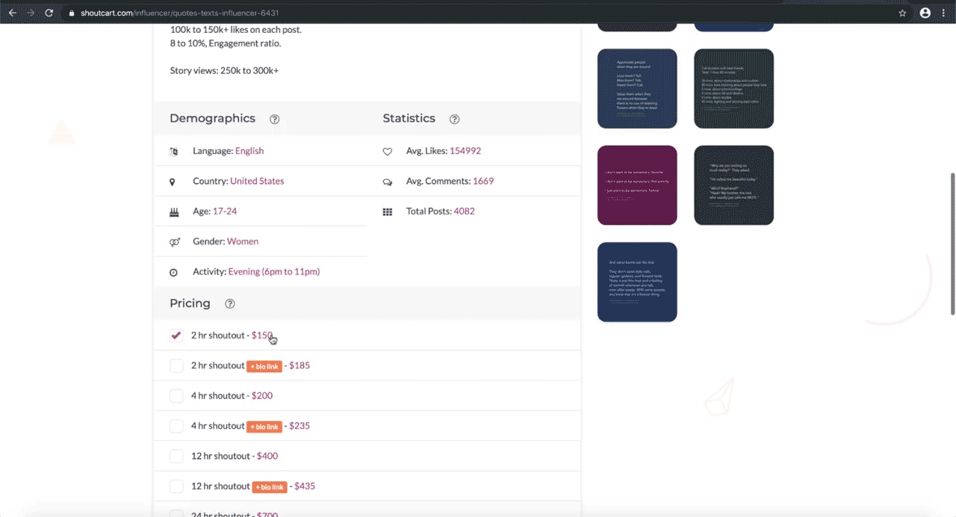This screenshot has width=956, height=517.
Task: Open the magenta quote post thumbnail
Action: tap(637, 185)
